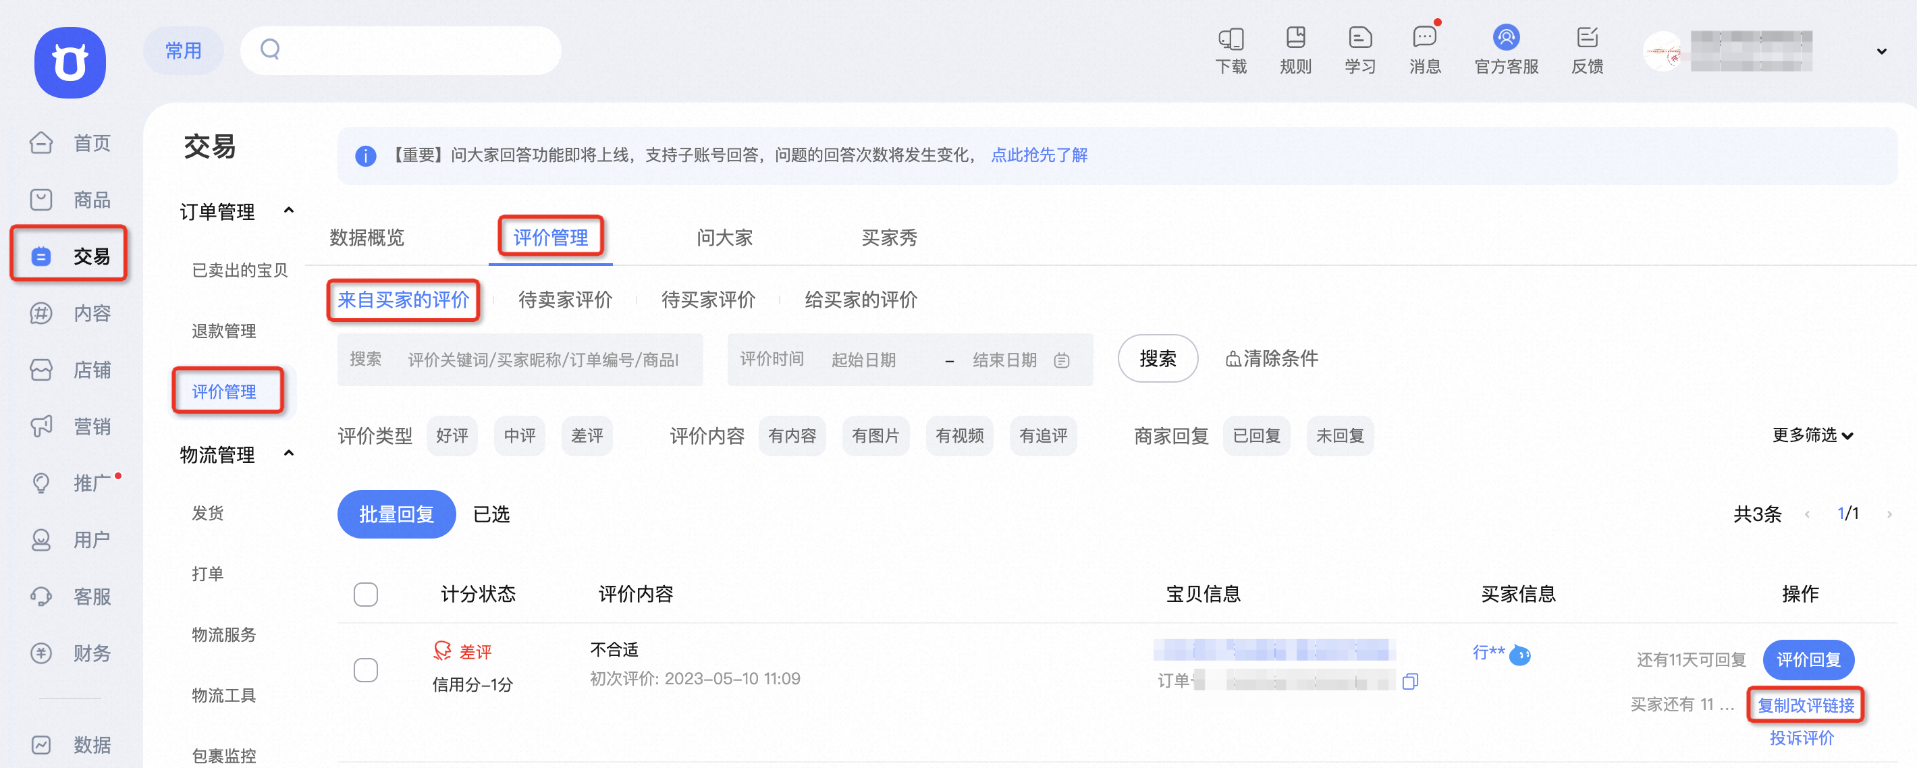1917x768 pixels.
Task: Click the info icon in notice banner
Action: pos(365,155)
